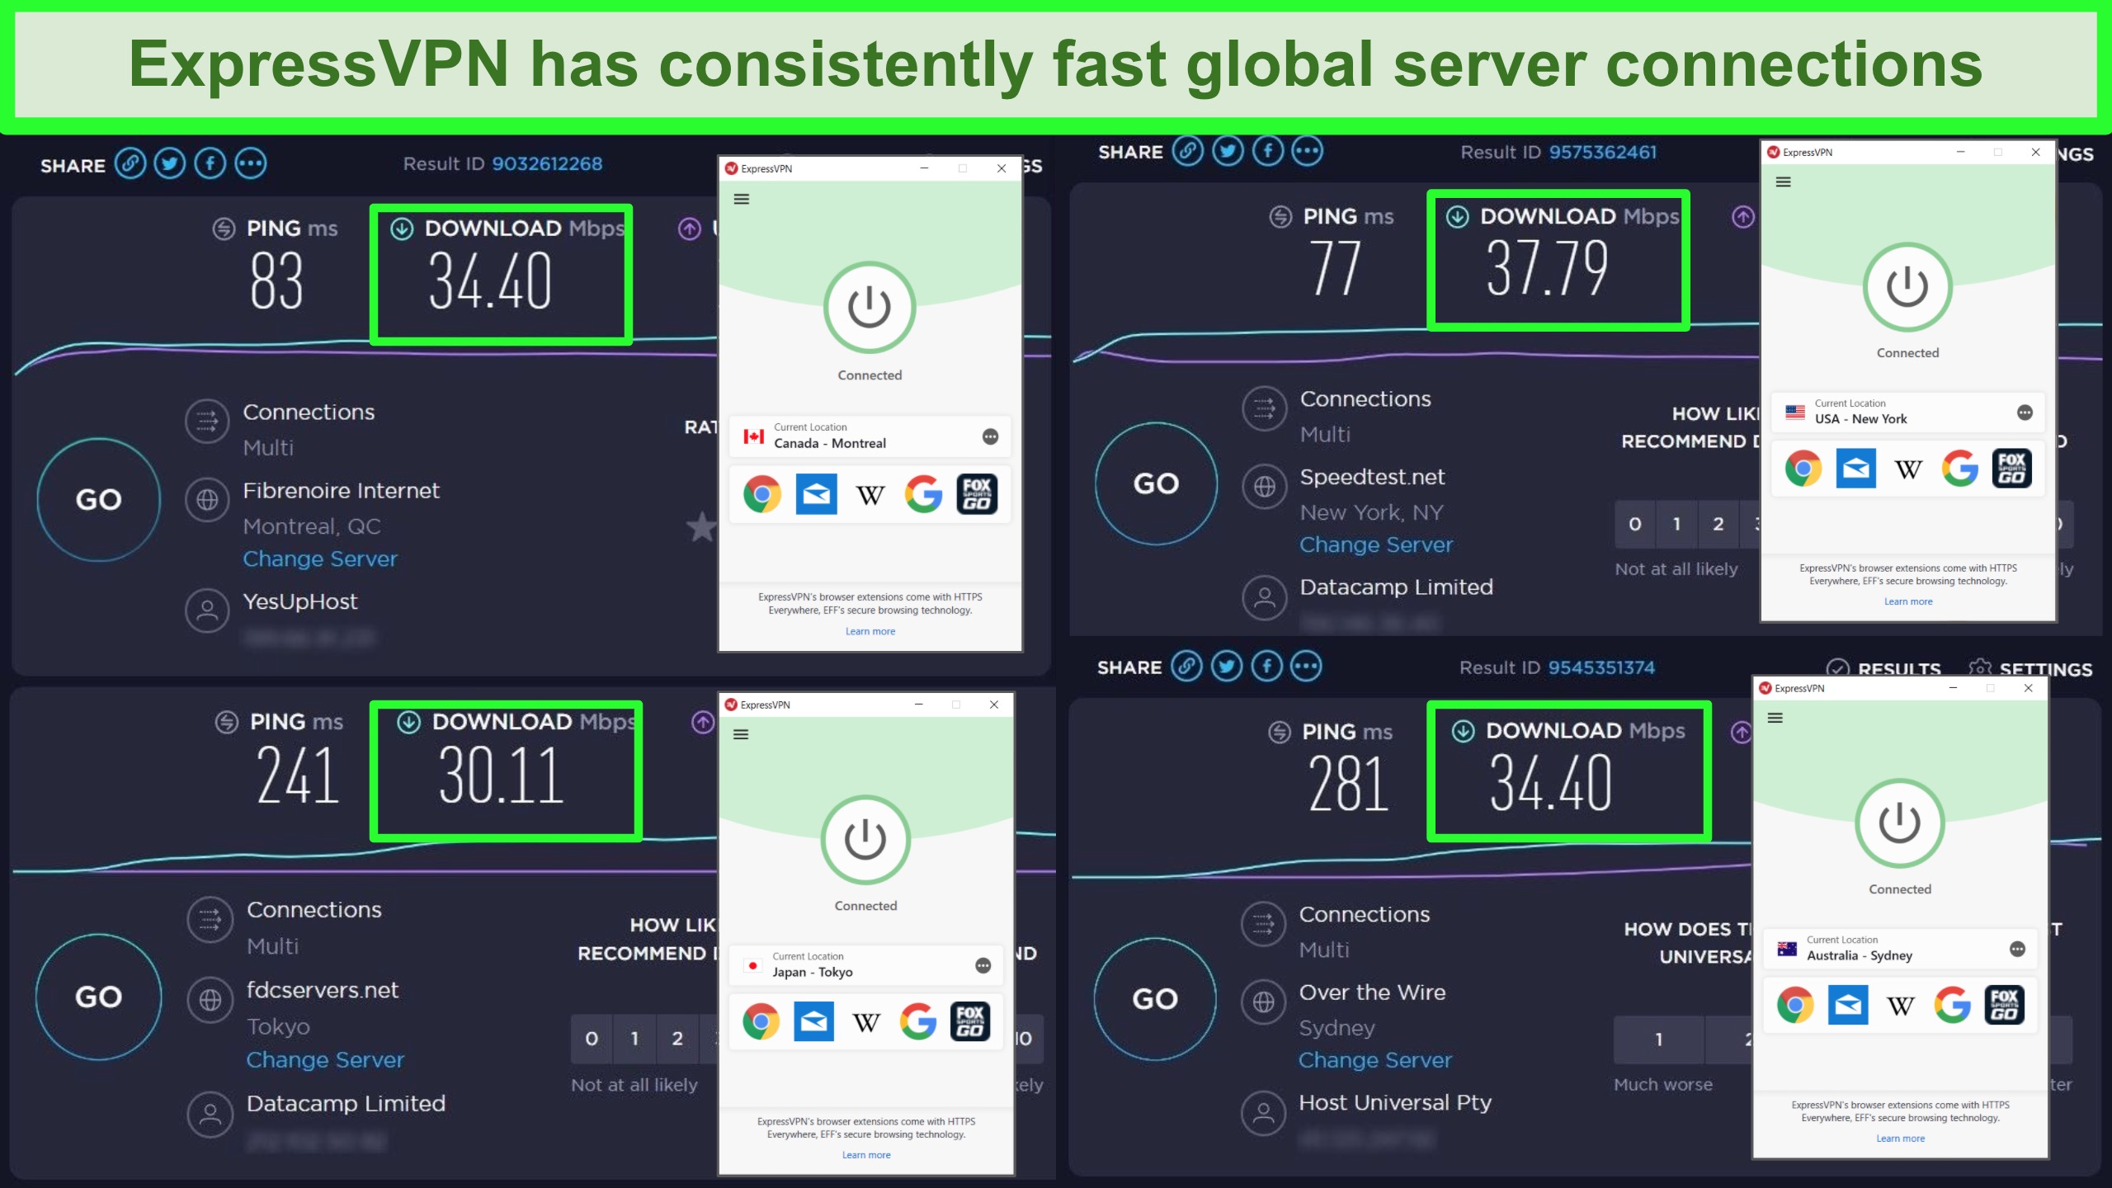Click Change Server under Montreal, QC
The image size is (2112, 1188).
[x=320, y=559]
